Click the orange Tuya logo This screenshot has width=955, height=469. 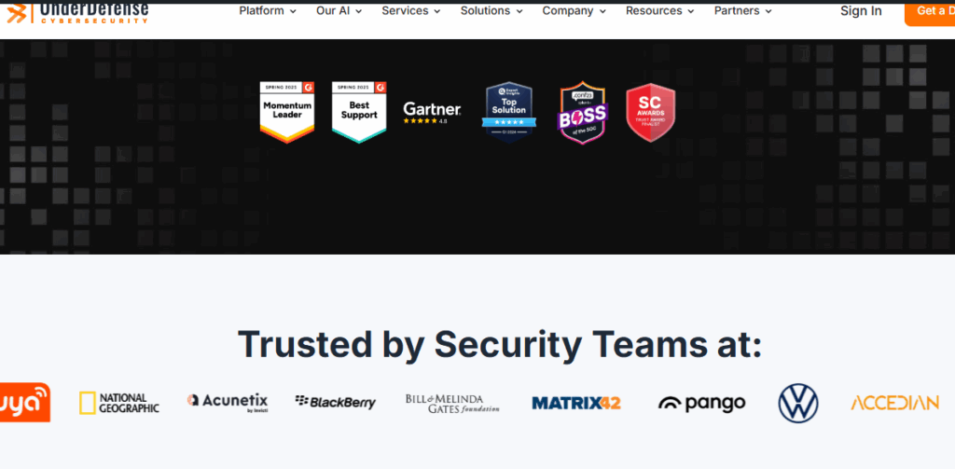pos(25,403)
